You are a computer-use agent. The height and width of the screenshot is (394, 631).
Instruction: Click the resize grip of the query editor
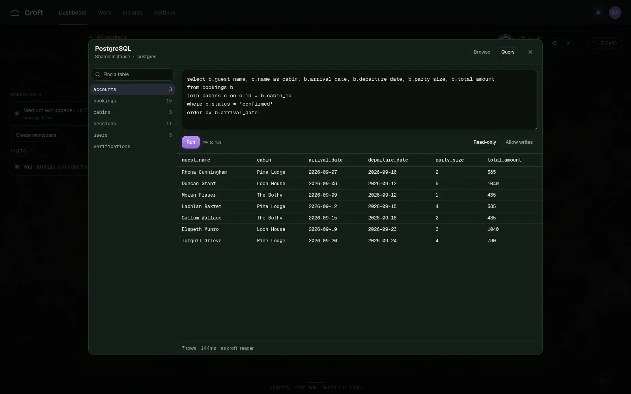[535, 127]
